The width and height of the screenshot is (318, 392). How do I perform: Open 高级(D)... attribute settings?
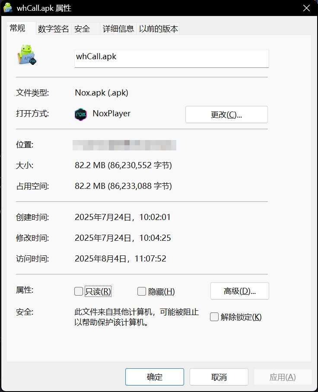(239, 291)
